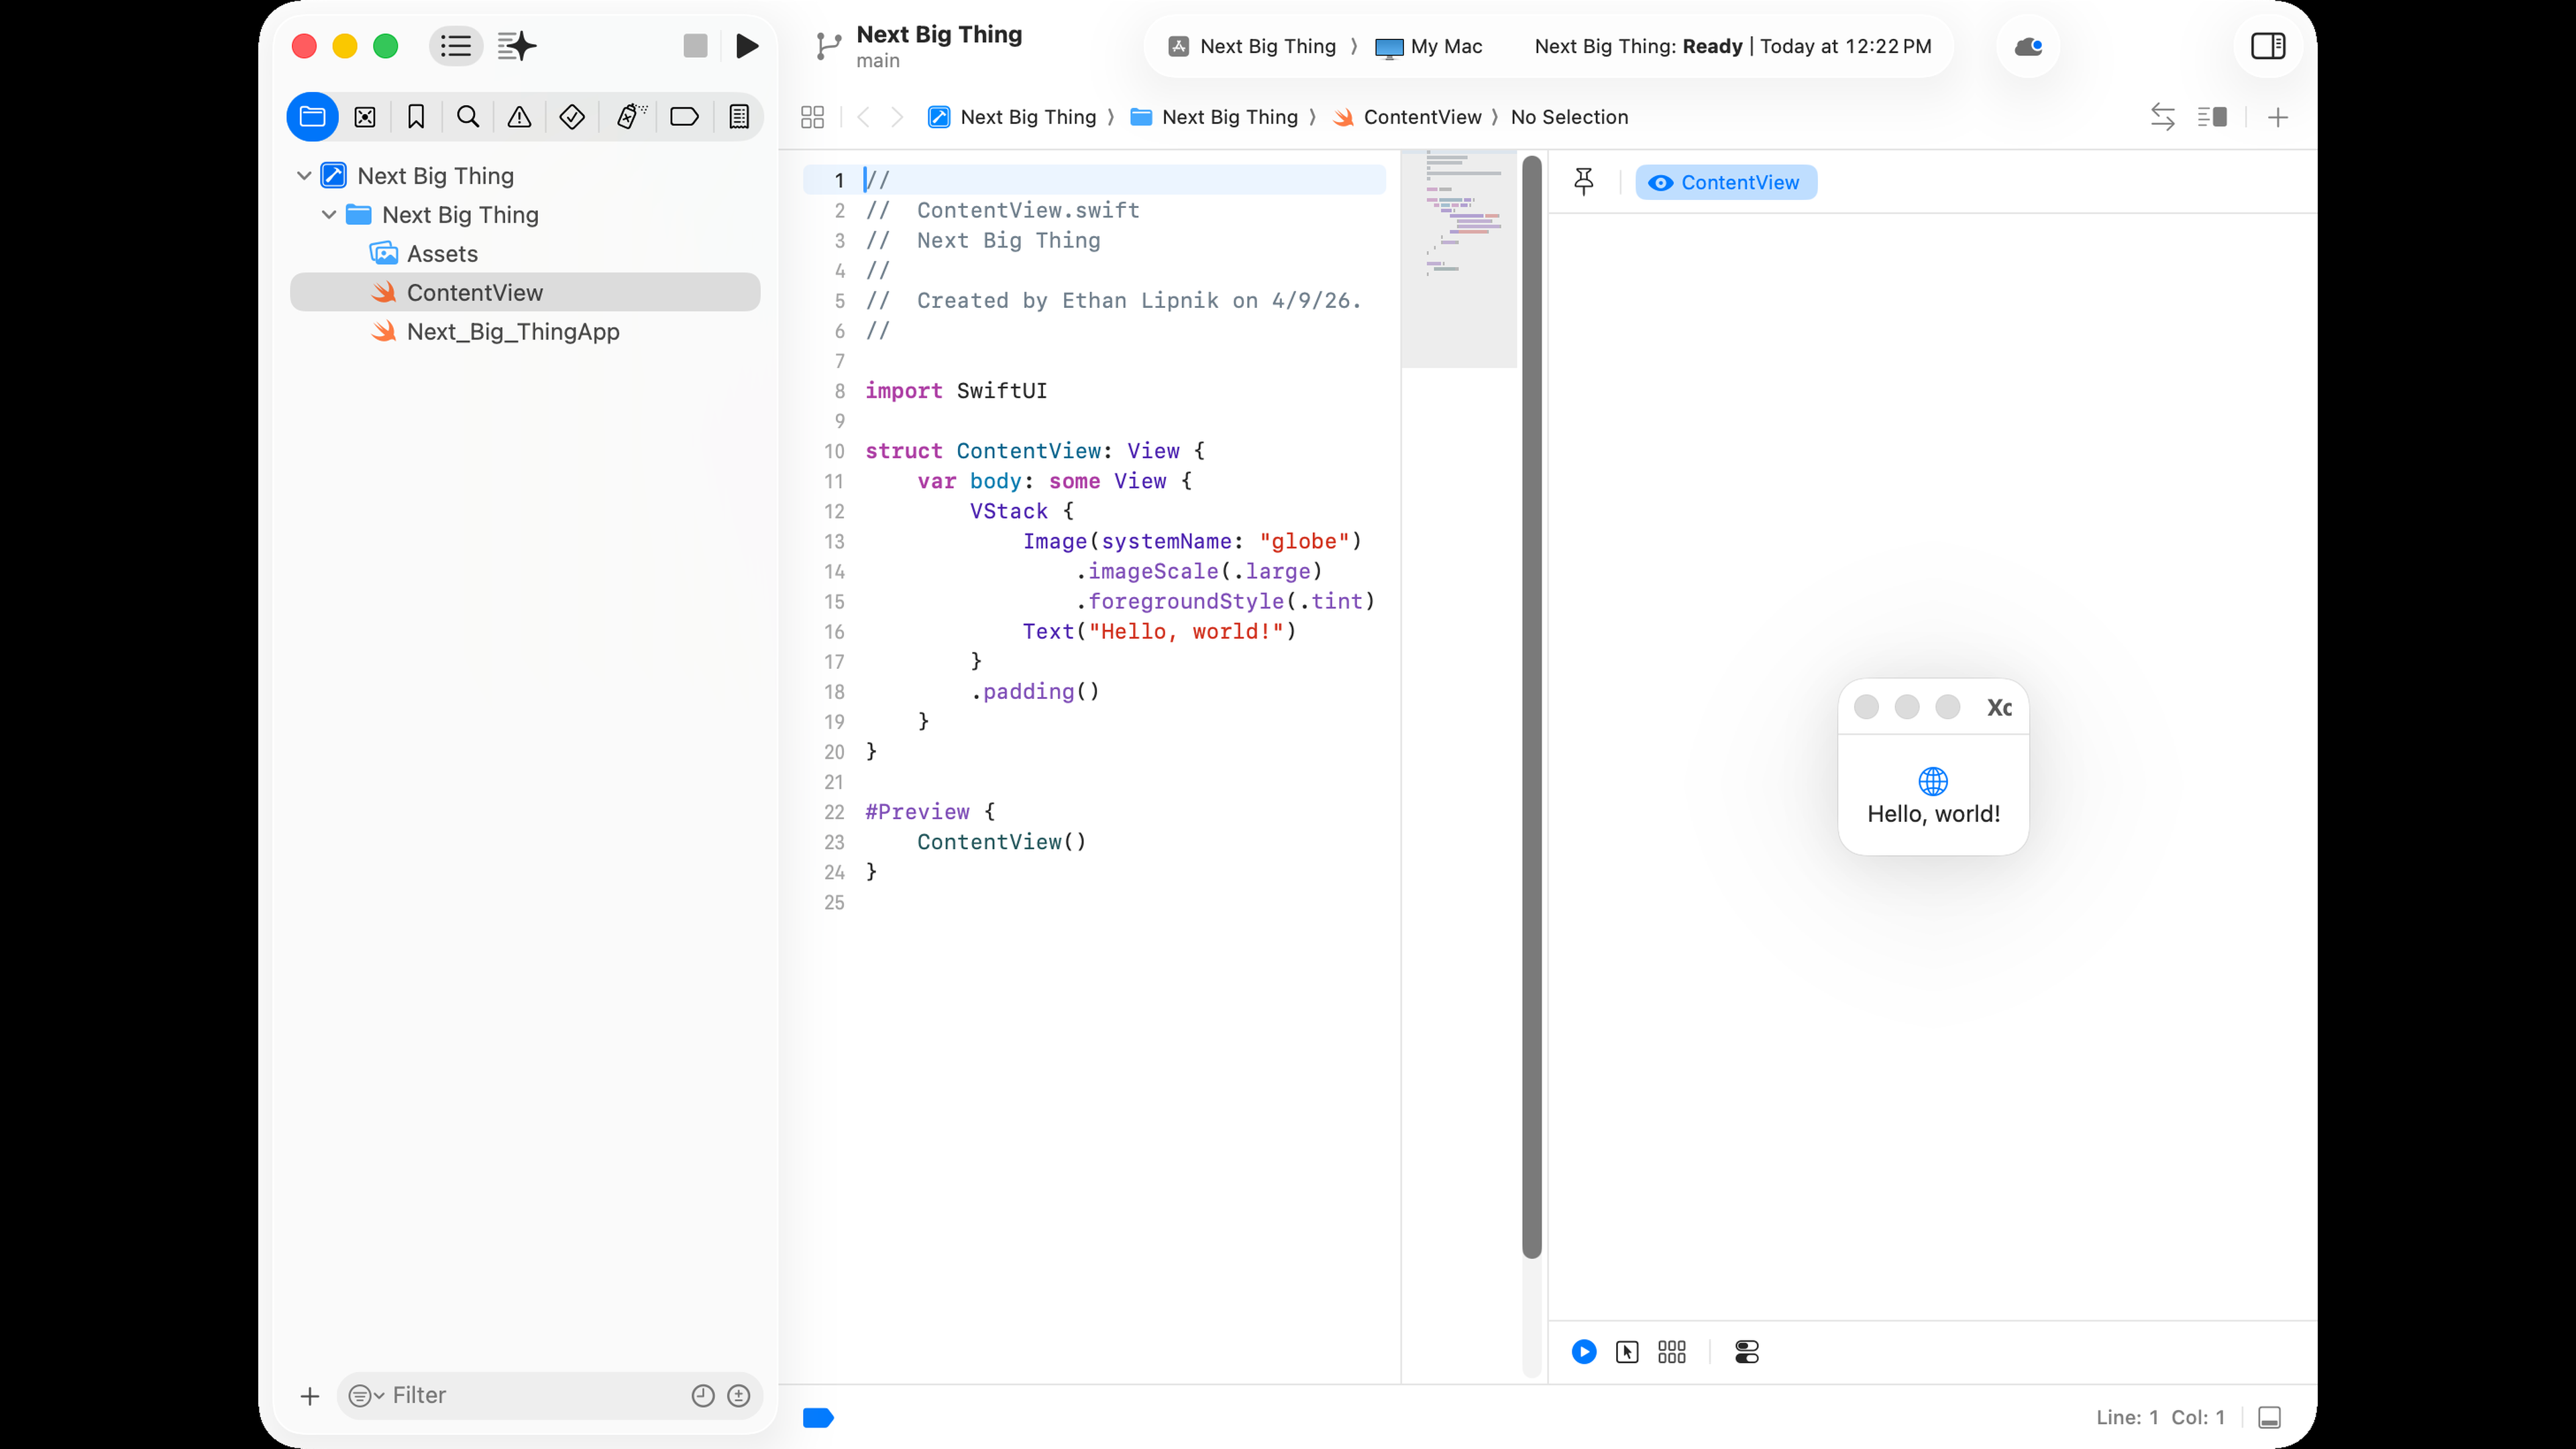Click the "globe" string literal

[1304, 541]
